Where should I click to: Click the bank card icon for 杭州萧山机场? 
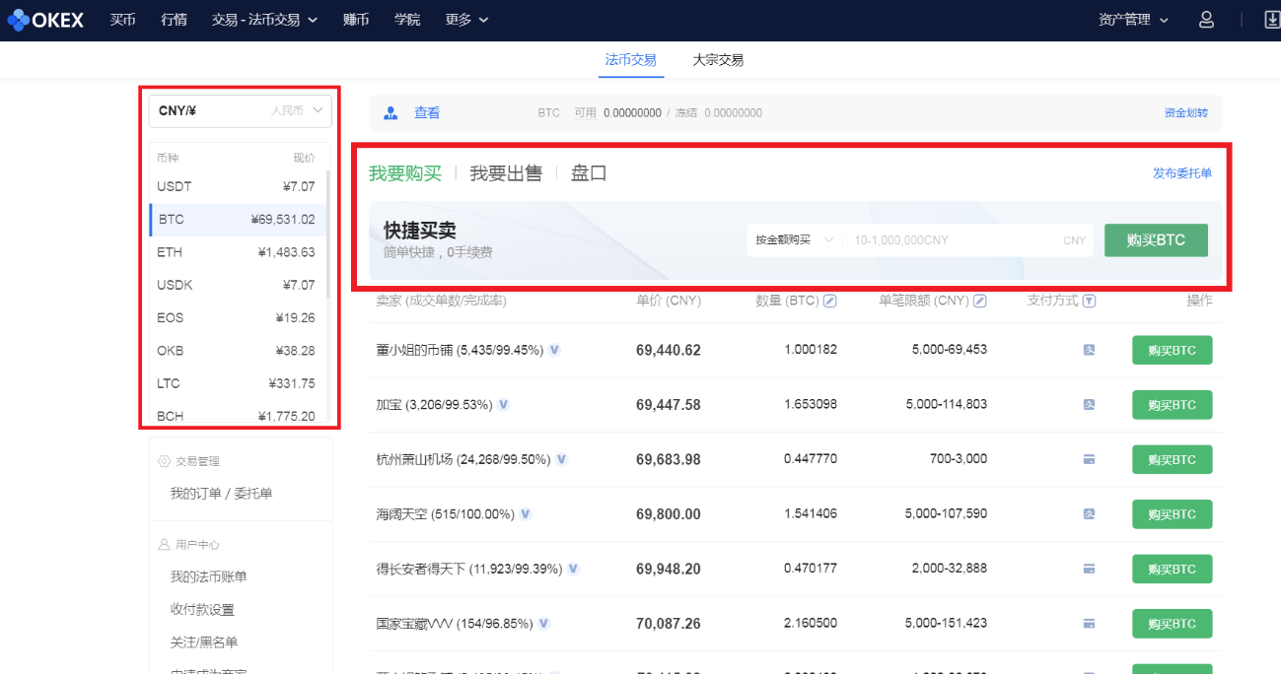point(1089,459)
